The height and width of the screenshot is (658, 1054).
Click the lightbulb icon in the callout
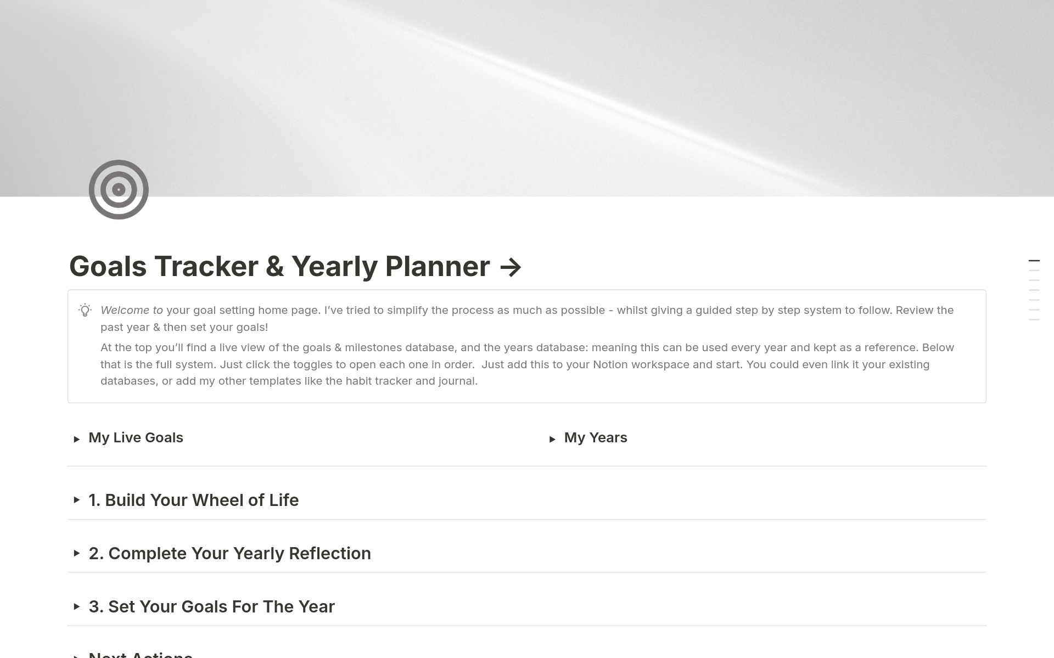point(85,311)
